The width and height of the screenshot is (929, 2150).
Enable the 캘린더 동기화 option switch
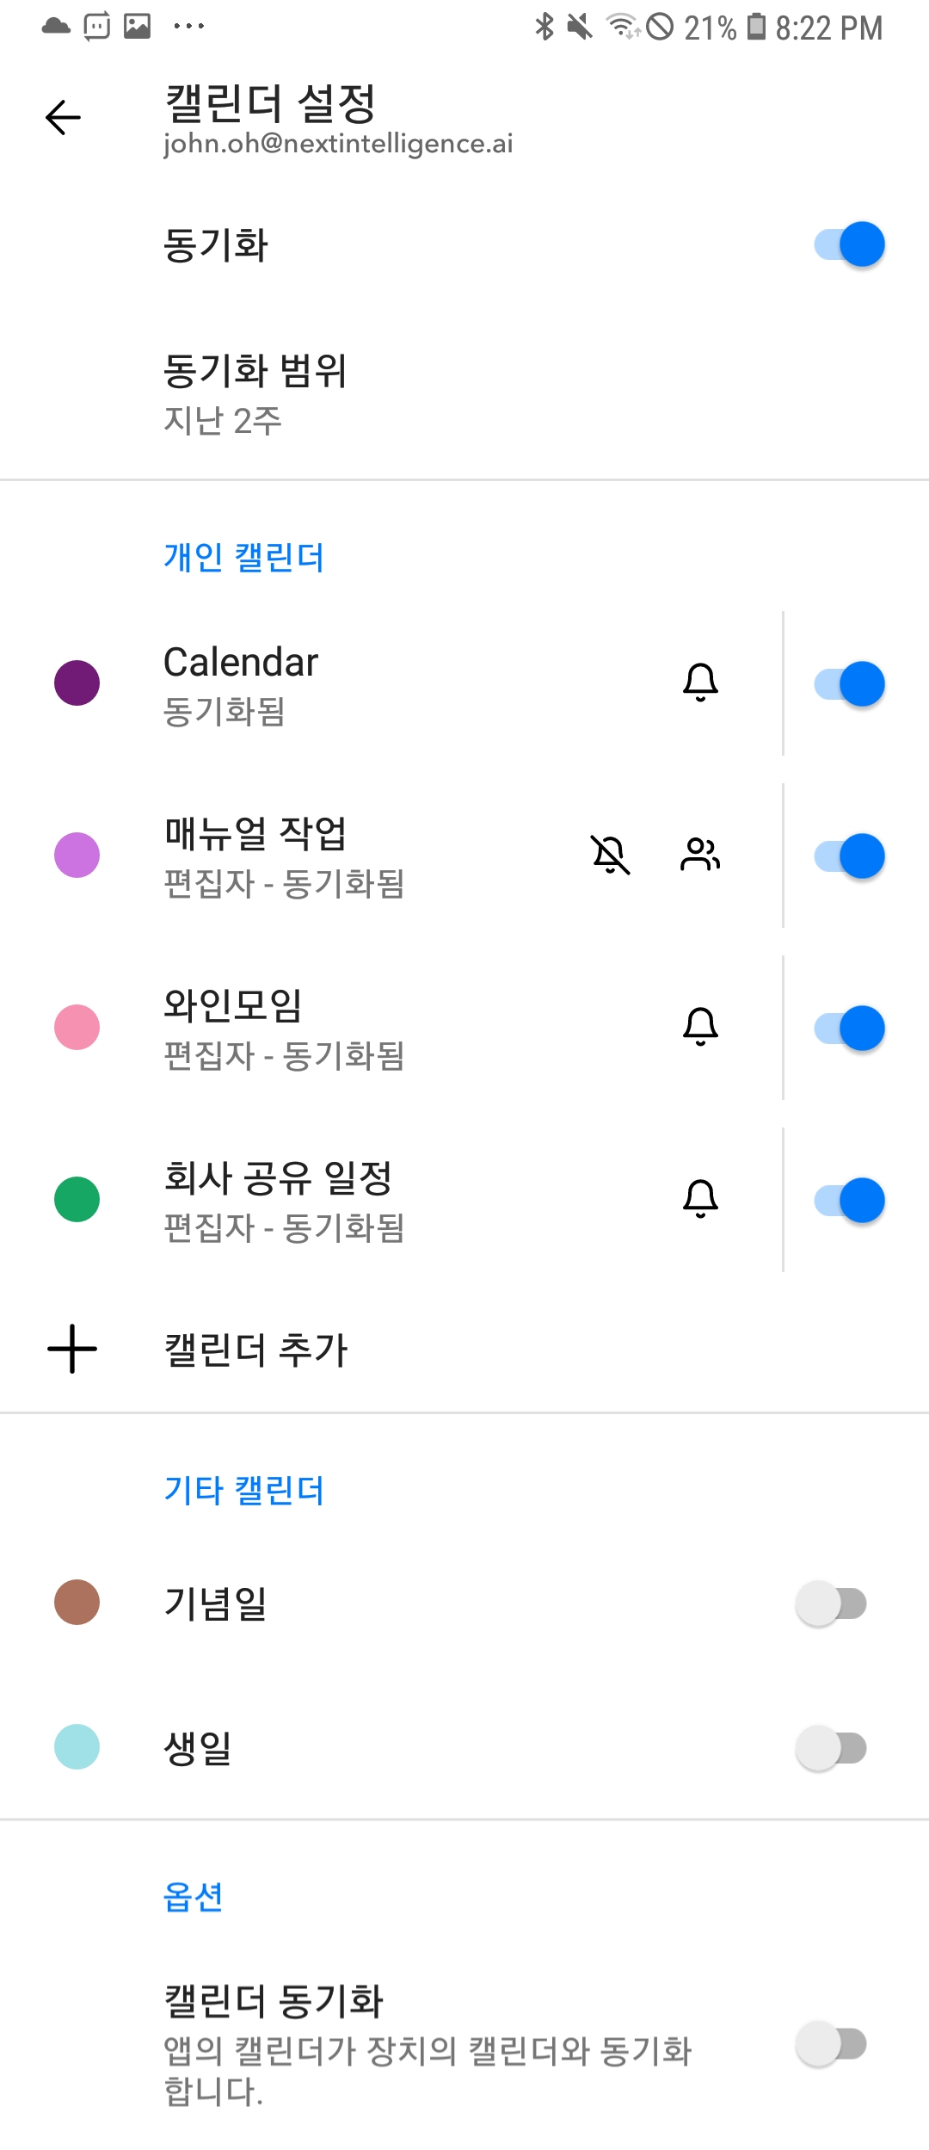click(x=831, y=2044)
